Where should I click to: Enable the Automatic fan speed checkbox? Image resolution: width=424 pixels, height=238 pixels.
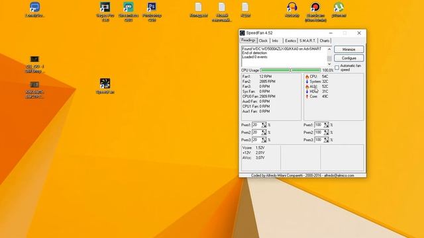(337, 67)
